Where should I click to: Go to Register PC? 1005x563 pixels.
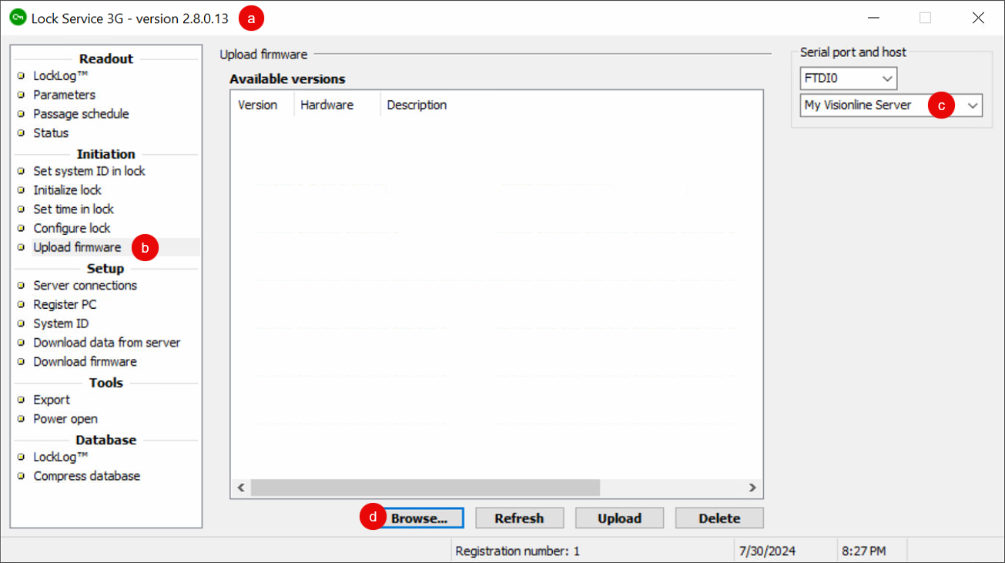coord(65,305)
